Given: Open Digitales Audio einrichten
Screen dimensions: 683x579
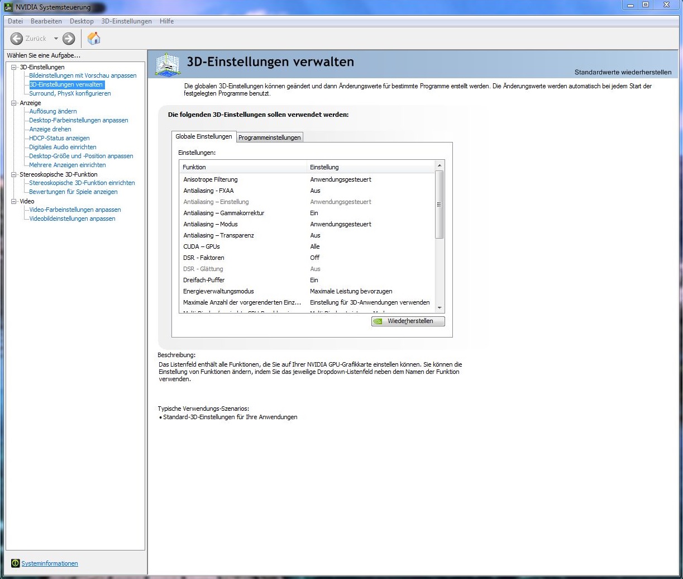Looking at the screenshot, I should (63, 147).
